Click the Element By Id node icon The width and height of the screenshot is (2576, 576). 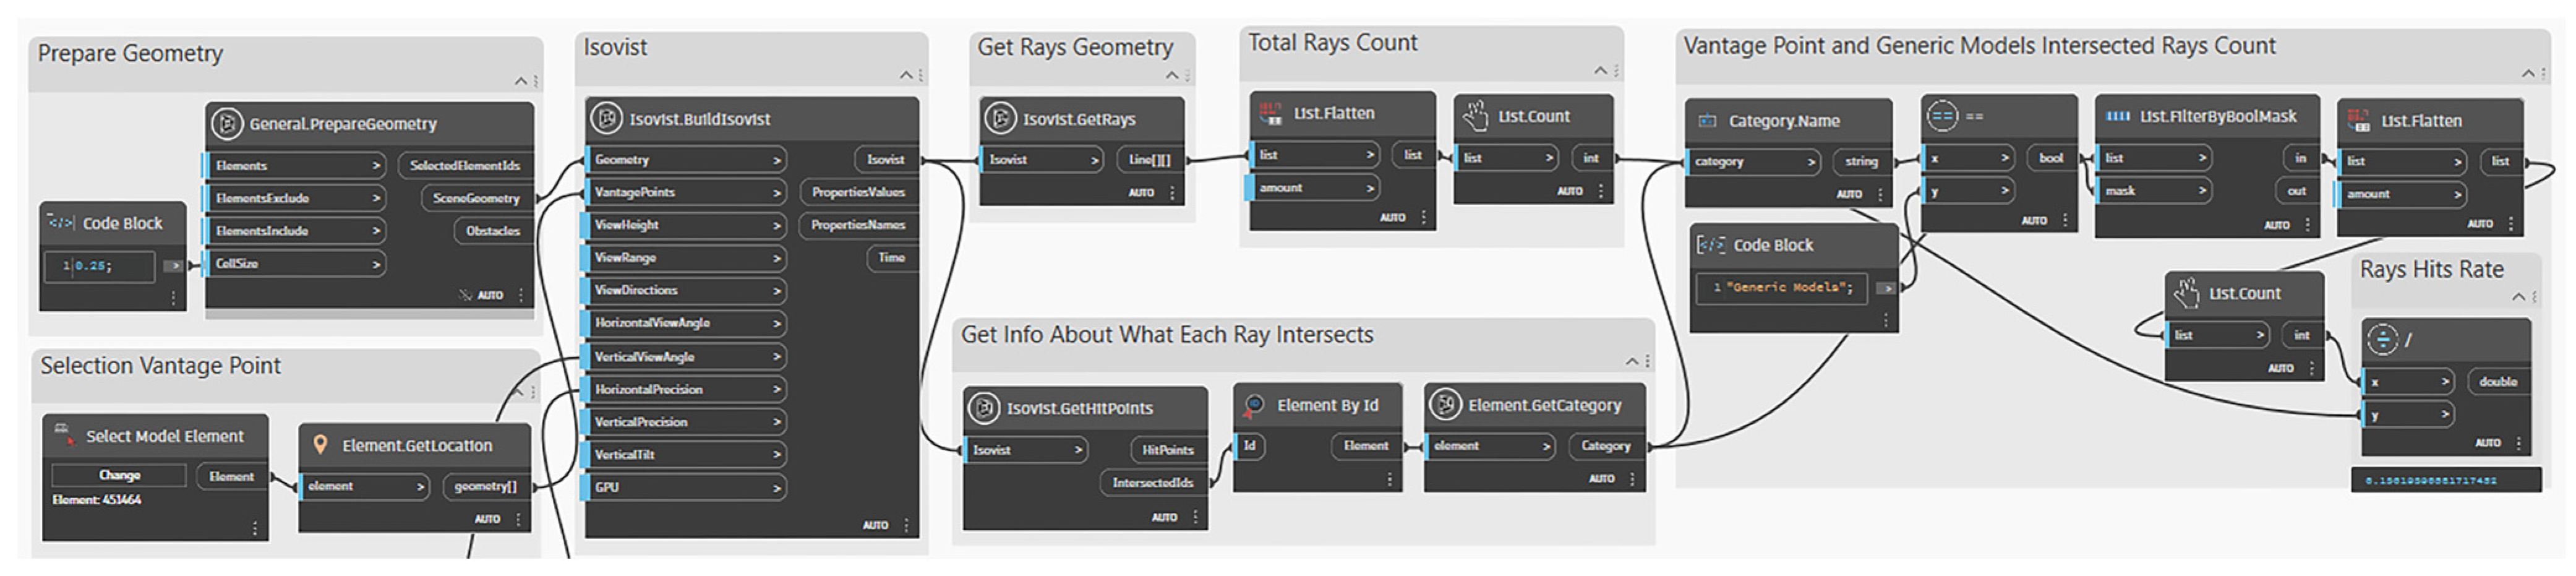pyautogui.click(x=1253, y=405)
